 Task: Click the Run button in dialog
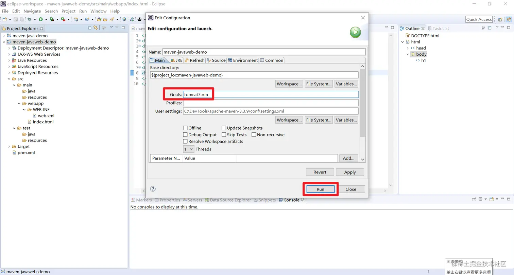[321, 189]
